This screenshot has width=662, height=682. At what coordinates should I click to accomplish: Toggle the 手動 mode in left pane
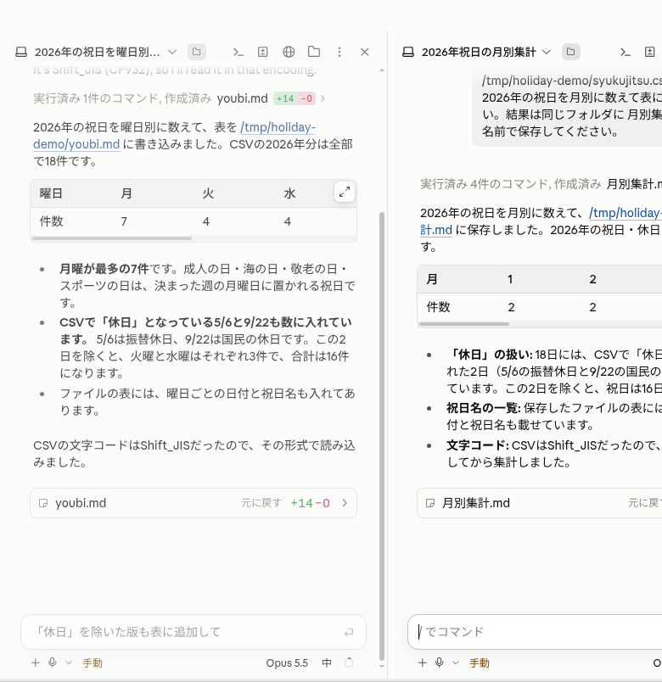(x=93, y=662)
